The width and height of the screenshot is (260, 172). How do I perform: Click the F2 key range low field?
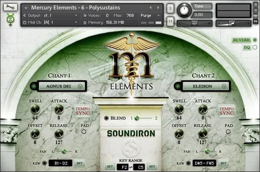[123, 167]
